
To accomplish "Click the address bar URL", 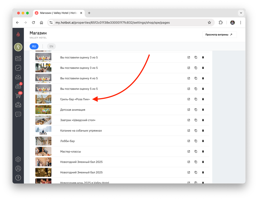I will point(113,22).
